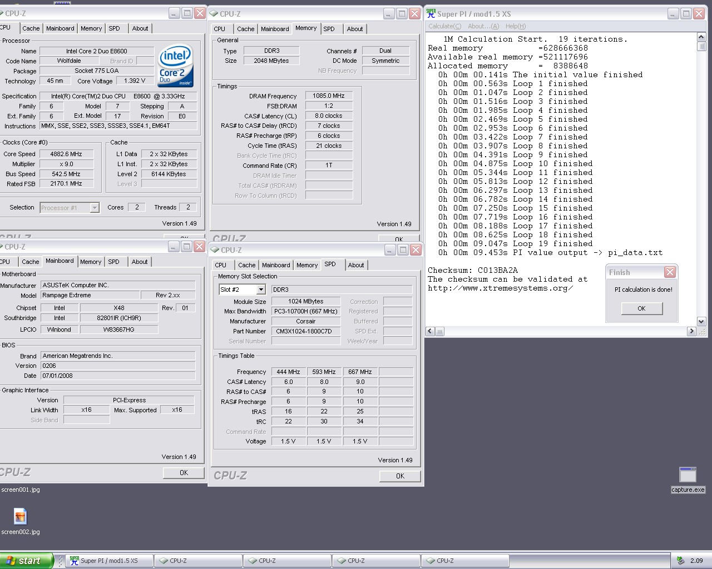712x569 pixels.
Task: Click the Rated FSB 2170.1 MHz value
Action: 66,183
